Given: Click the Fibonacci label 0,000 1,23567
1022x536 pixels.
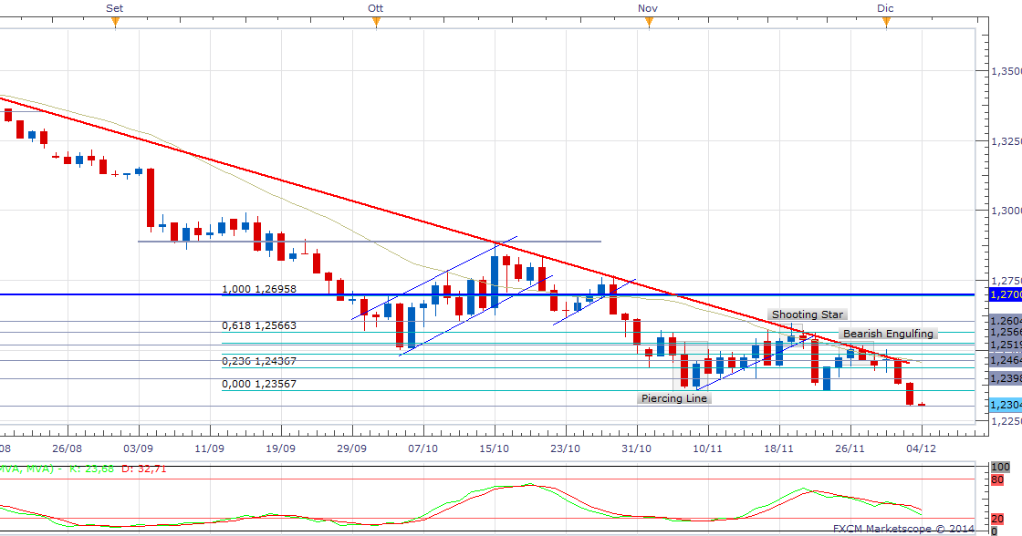Looking at the screenshot, I should (259, 384).
